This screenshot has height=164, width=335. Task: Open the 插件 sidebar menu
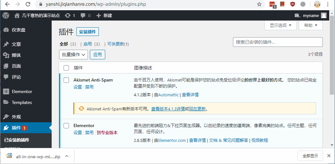point(26,128)
